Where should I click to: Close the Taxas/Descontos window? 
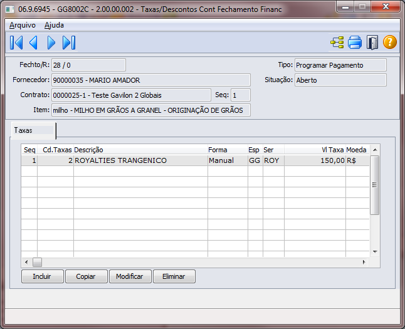[x=386, y=7]
